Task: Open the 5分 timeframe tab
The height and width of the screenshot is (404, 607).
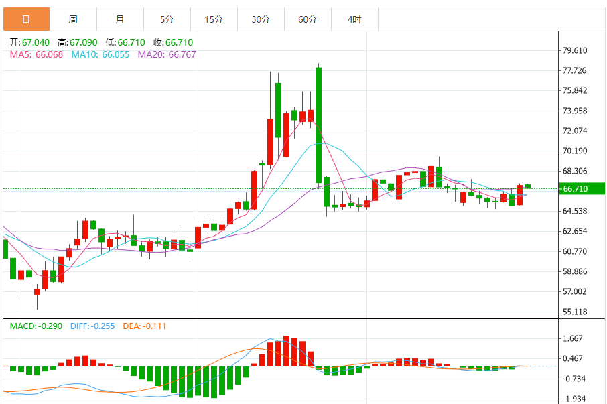Action: pos(167,19)
